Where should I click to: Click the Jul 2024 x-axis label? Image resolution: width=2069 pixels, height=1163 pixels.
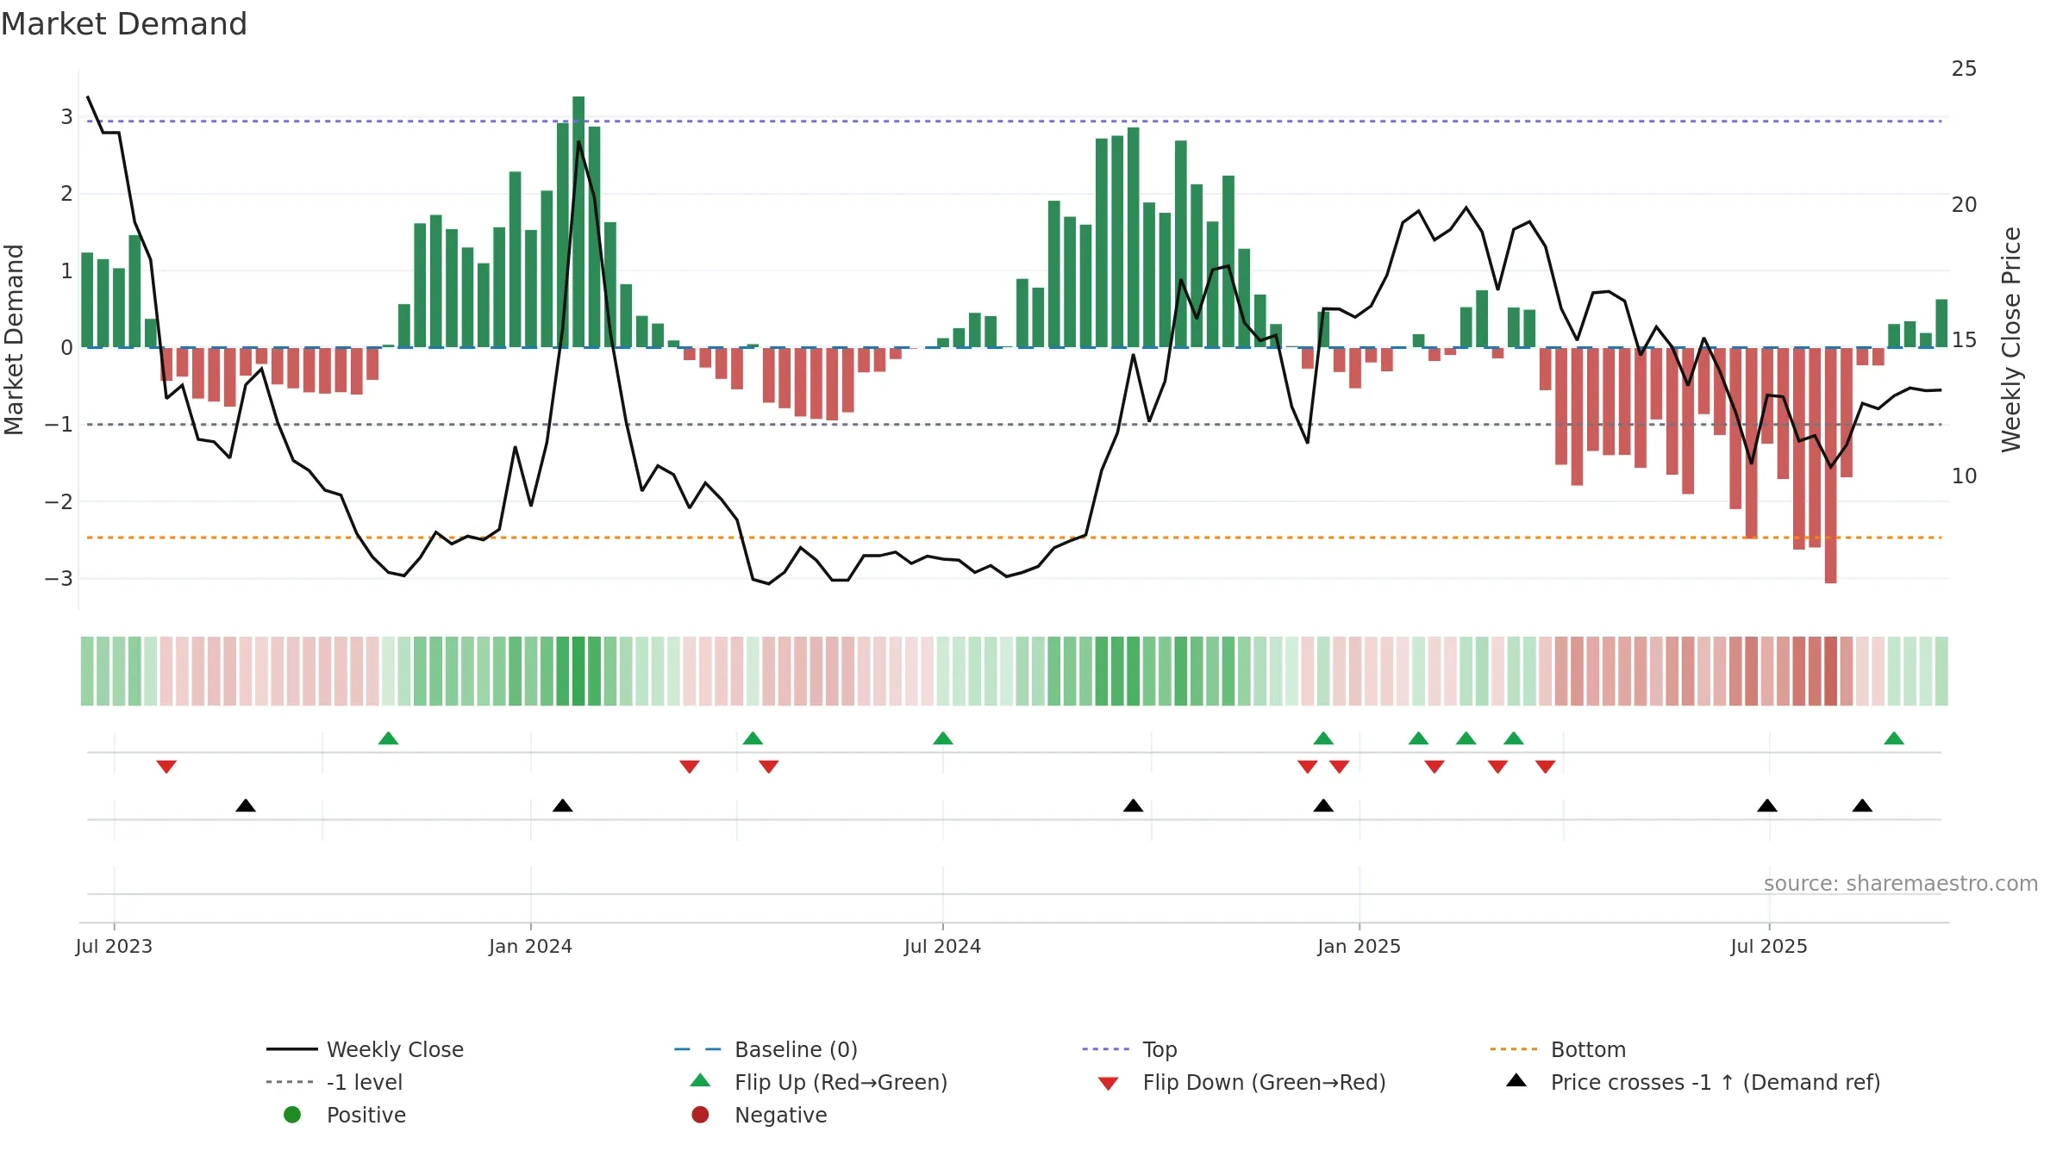942,946
